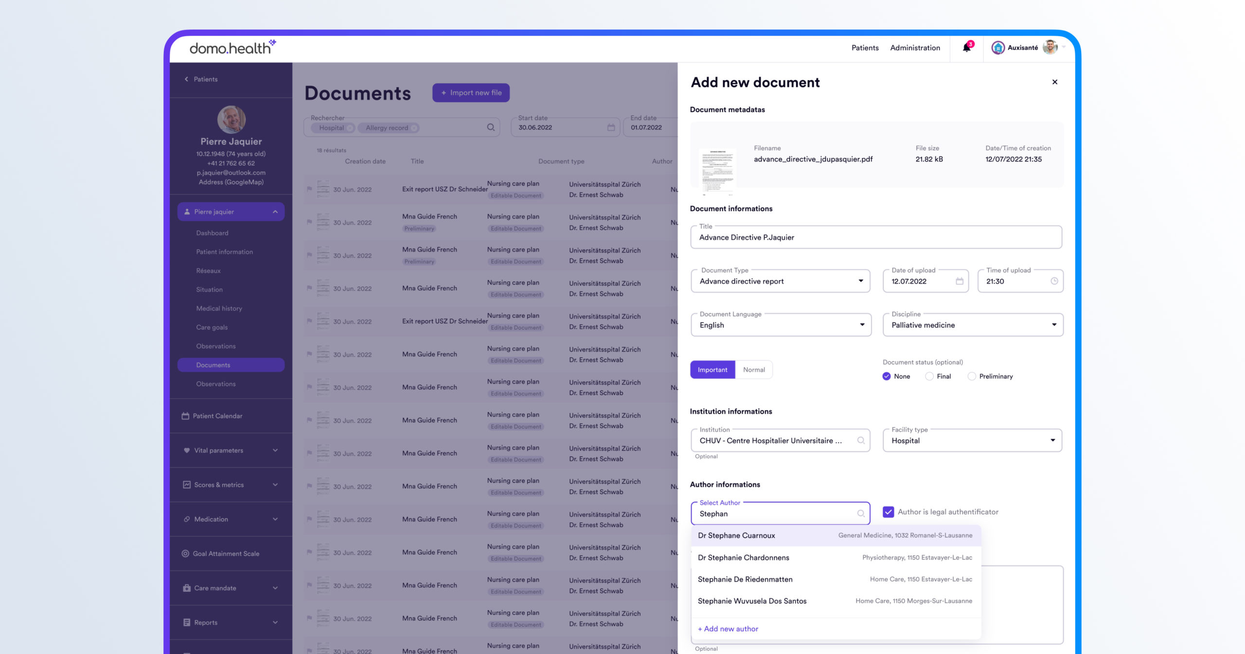Click the Goal Attainment Scale icon
This screenshot has height=654, width=1245.
click(x=185, y=553)
